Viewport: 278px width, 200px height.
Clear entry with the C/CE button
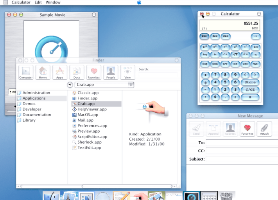[250, 90]
